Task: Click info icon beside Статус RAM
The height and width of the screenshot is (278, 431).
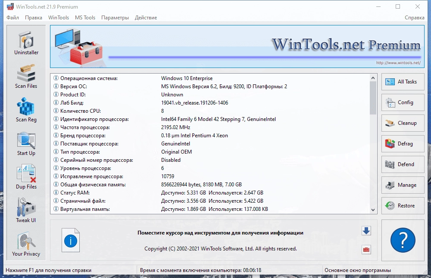Action: click(x=56, y=192)
